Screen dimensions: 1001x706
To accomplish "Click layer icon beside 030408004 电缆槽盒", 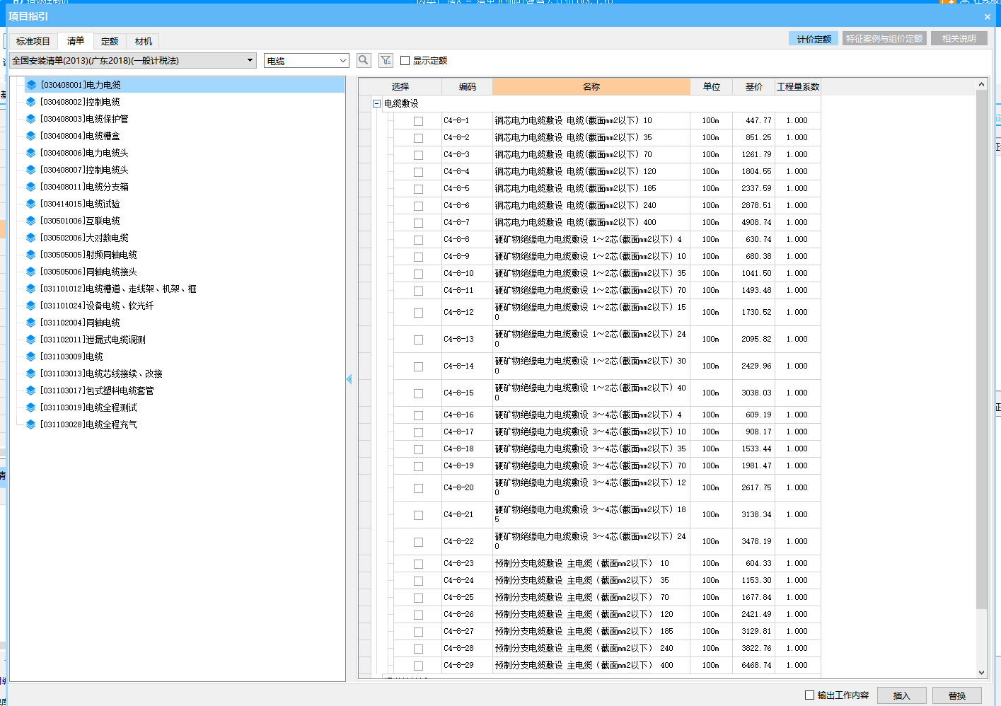I will 31,136.
